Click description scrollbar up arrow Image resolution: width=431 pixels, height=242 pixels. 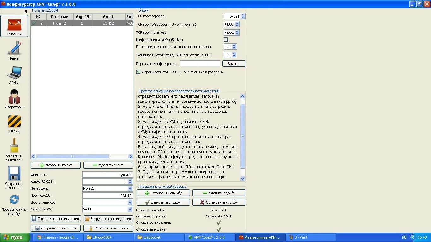[x=242, y=96]
